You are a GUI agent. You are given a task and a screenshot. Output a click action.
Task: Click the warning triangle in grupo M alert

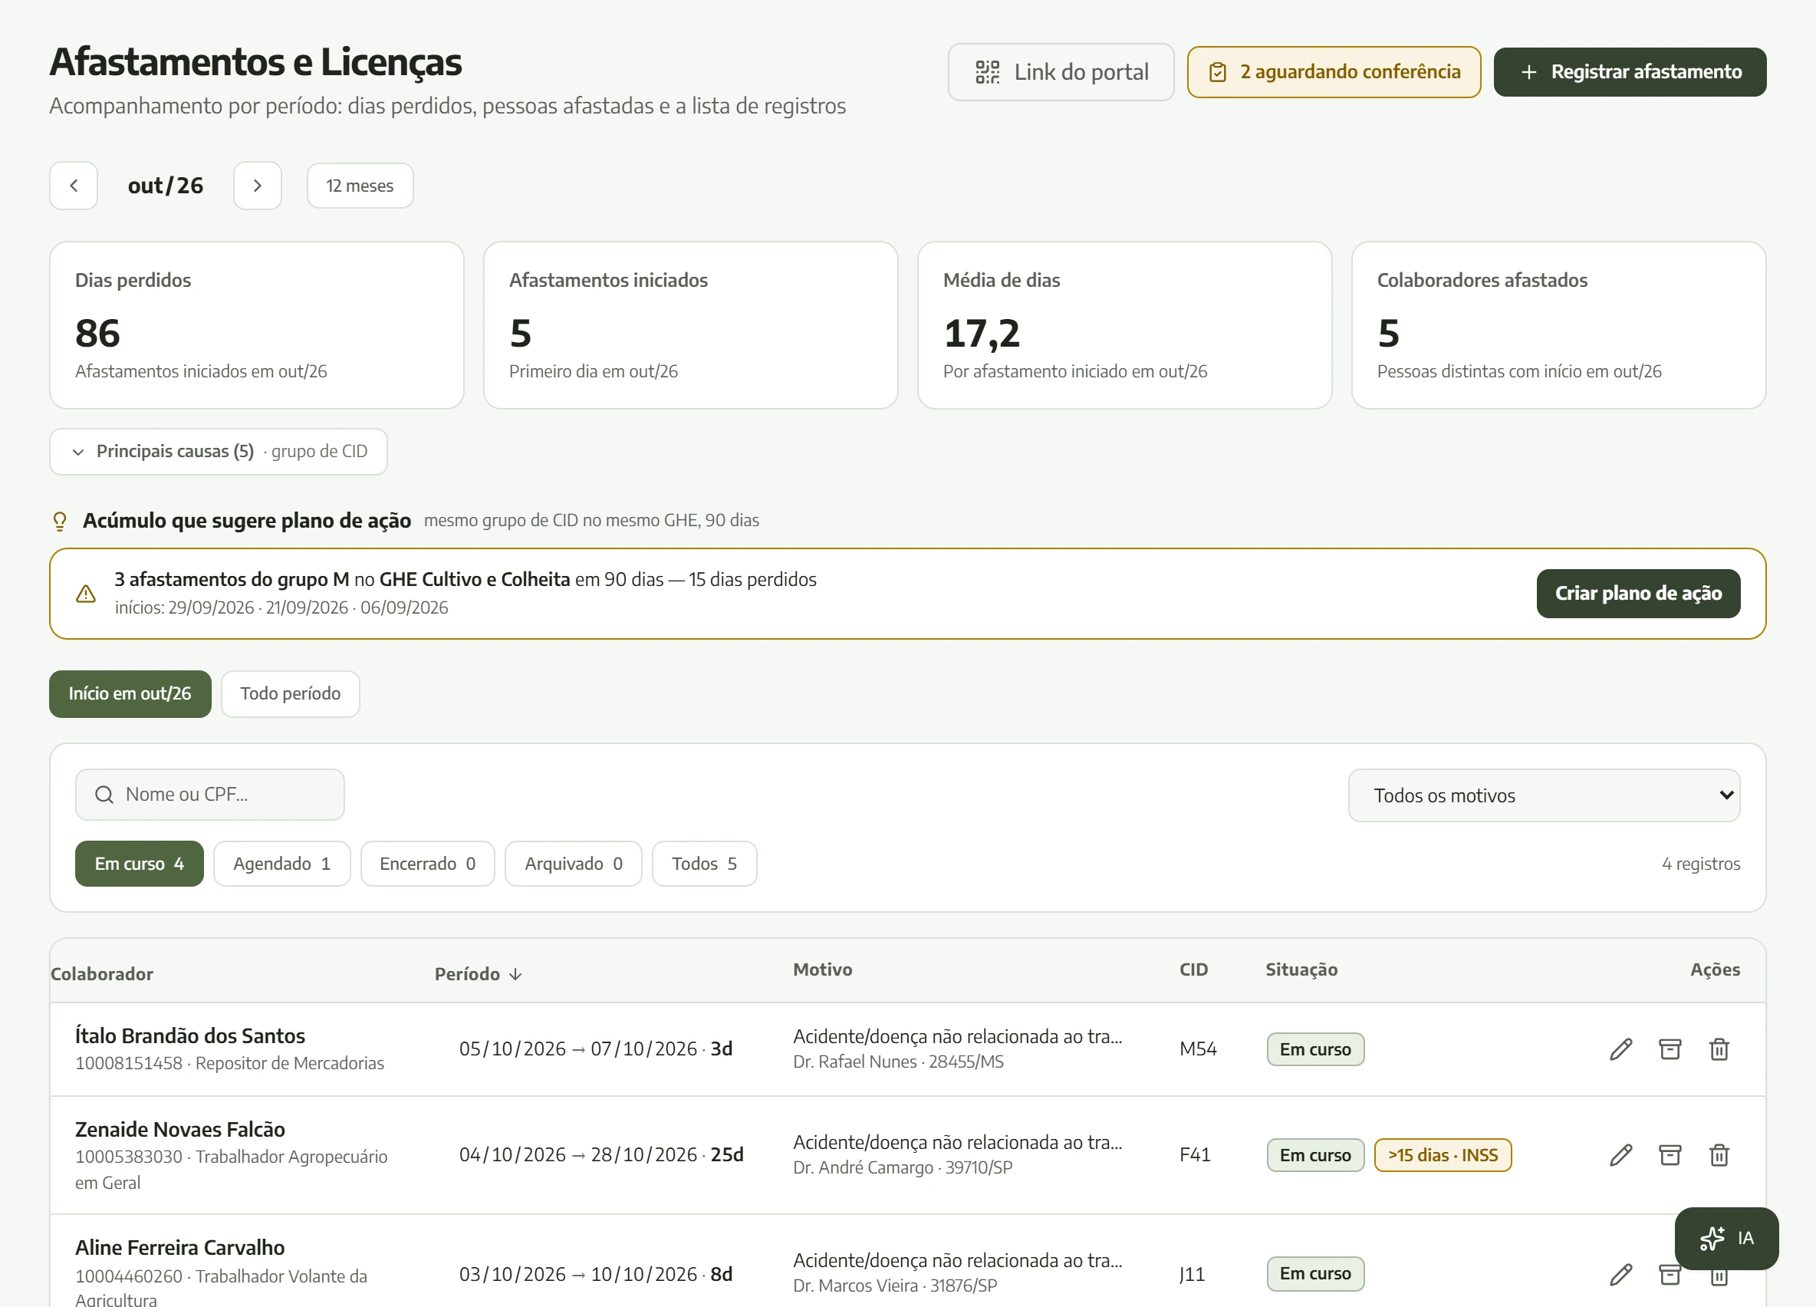tap(86, 594)
